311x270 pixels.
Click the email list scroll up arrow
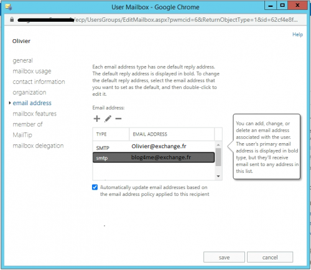[x=218, y=144]
